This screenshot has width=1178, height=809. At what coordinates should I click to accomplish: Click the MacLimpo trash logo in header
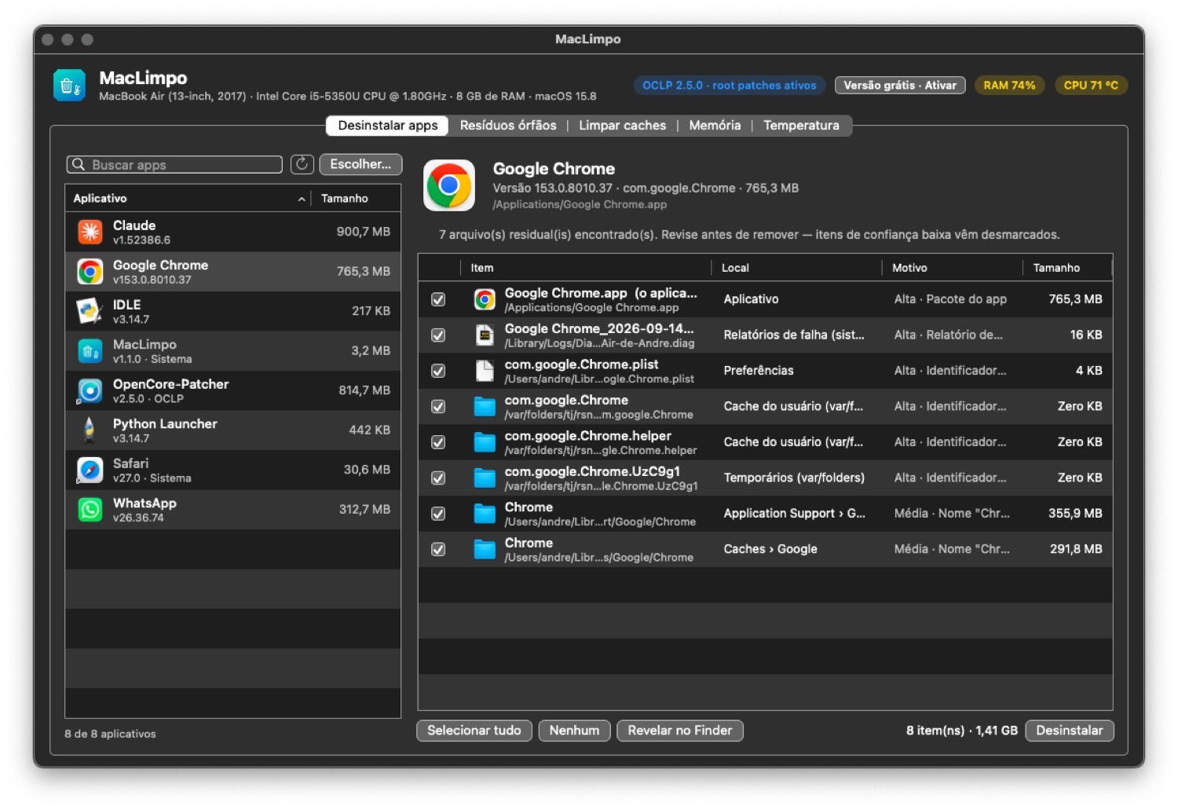(69, 86)
